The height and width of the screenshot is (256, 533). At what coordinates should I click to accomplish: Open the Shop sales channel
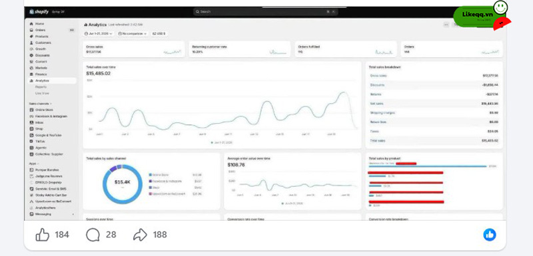point(39,129)
